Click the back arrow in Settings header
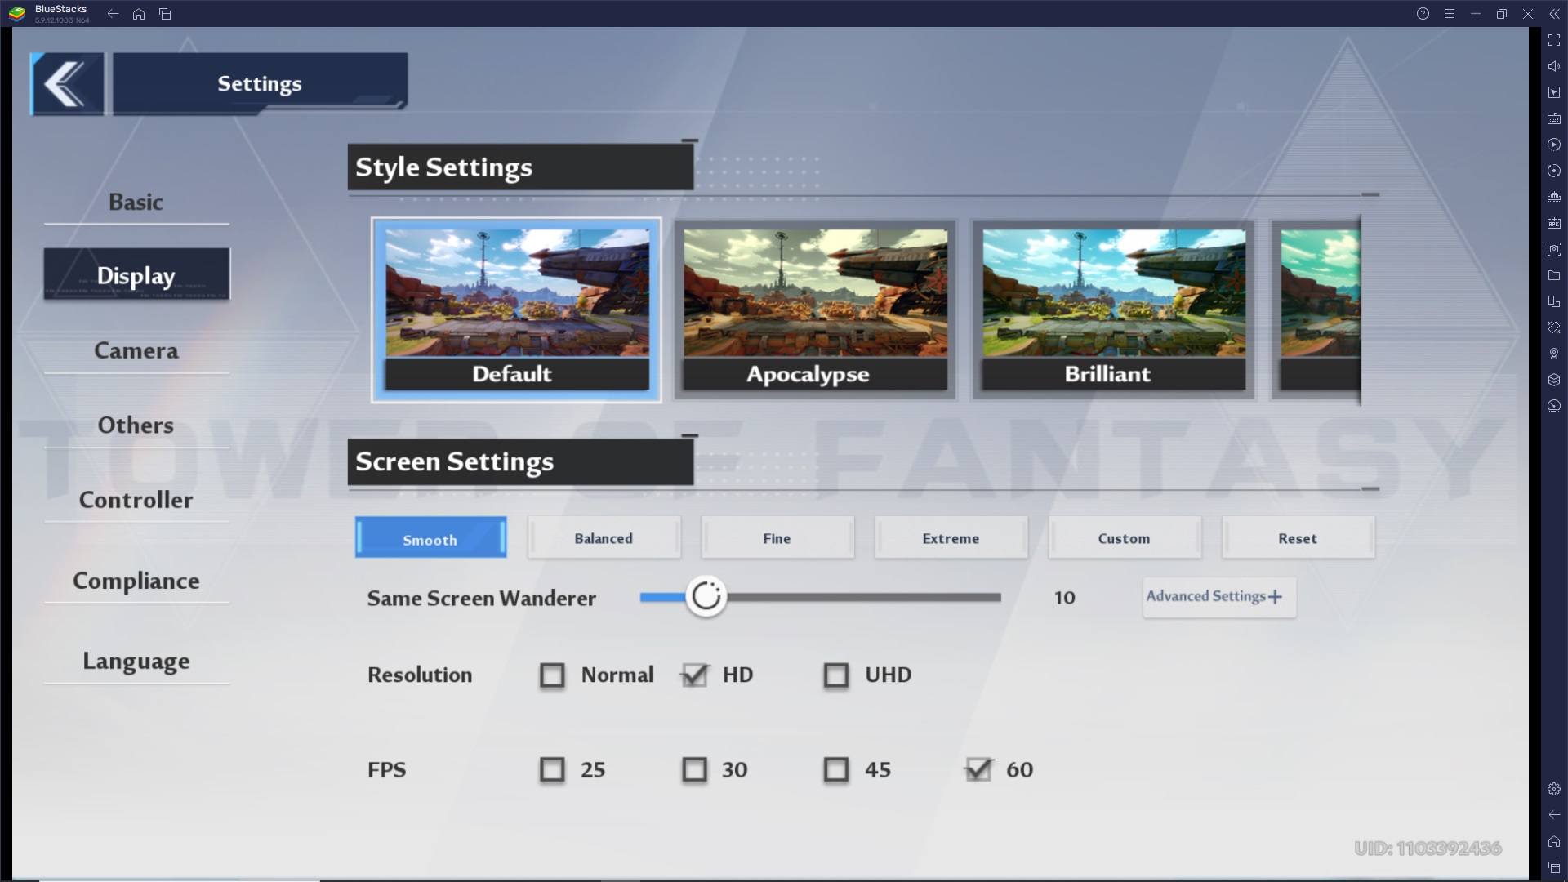Screen dimensions: 1568x882 pos(68,83)
